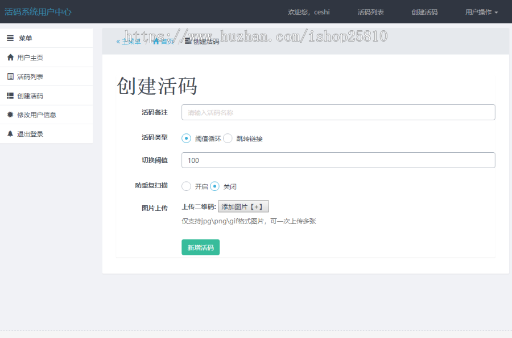Open the 用户操作 dropdown menu
The height and width of the screenshot is (338, 512).
[481, 11]
